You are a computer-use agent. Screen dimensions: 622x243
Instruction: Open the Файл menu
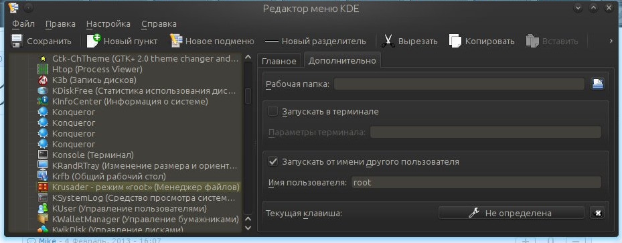point(23,24)
